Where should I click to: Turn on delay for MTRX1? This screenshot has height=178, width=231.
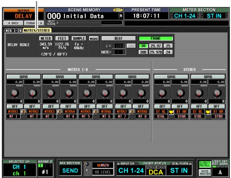(x=15, y=106)
